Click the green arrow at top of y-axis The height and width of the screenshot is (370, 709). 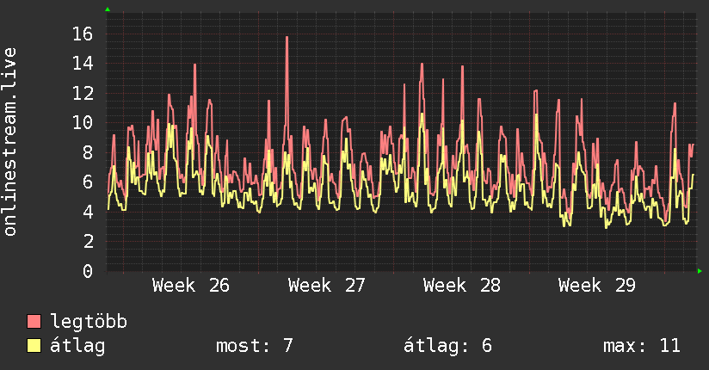pos(108,9)
